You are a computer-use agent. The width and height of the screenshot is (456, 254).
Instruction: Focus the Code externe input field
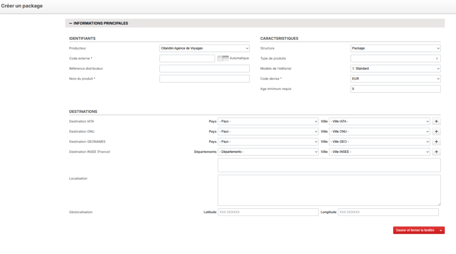(187, 58)
